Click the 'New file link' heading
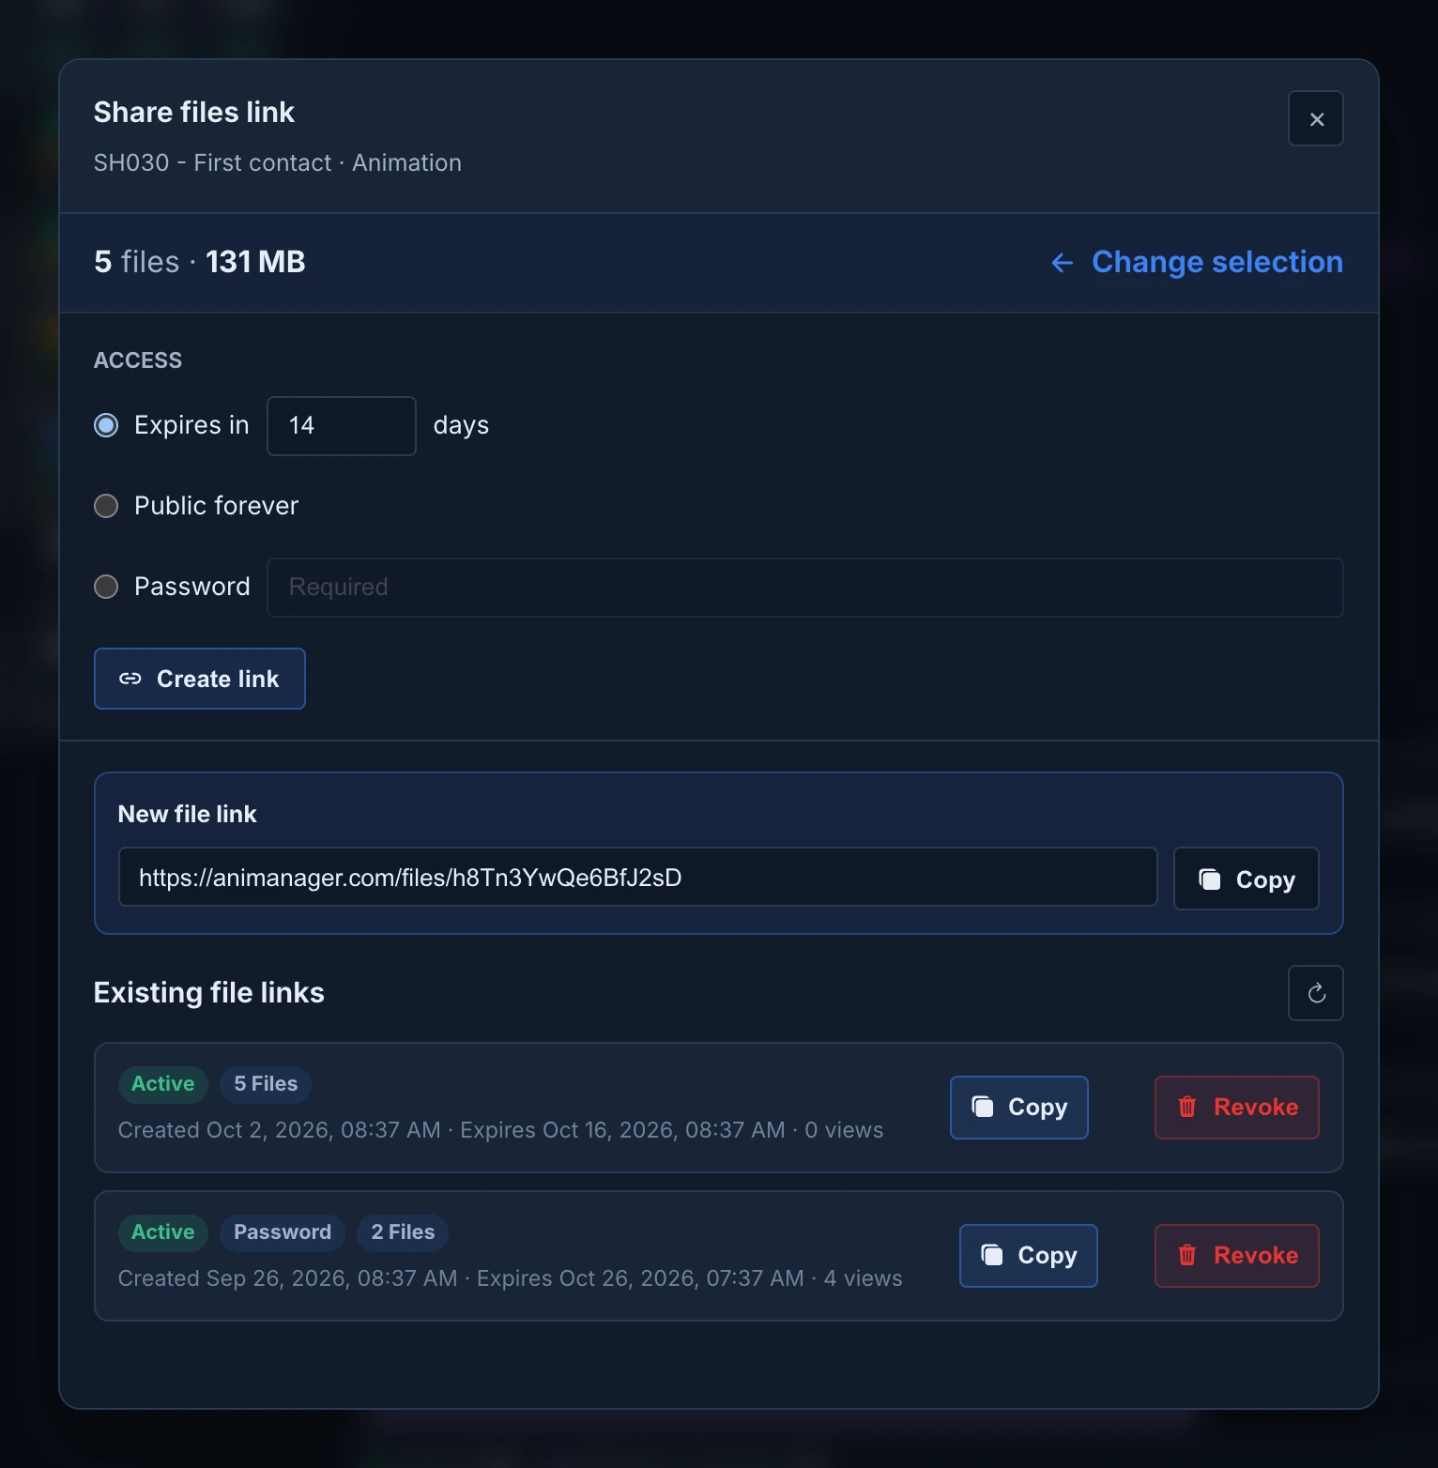Viewport: 1438px width, 1468px height. pos(188,815)
